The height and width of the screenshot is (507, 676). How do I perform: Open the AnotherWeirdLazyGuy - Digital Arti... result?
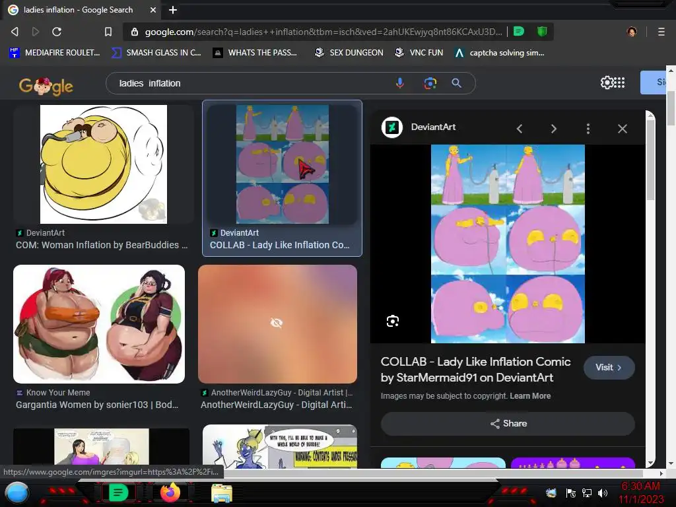(277, 405)
